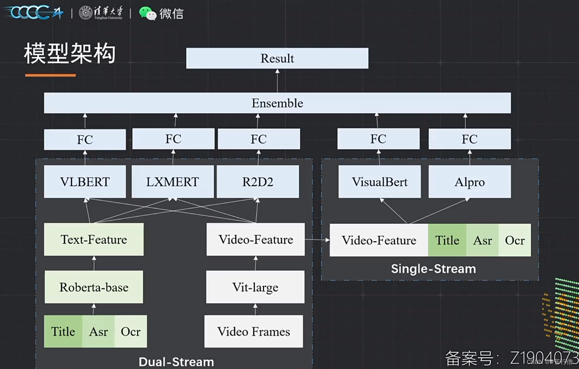
Task: Click Video-Feature box in the Single-Stream group
Action: point(379,240)
